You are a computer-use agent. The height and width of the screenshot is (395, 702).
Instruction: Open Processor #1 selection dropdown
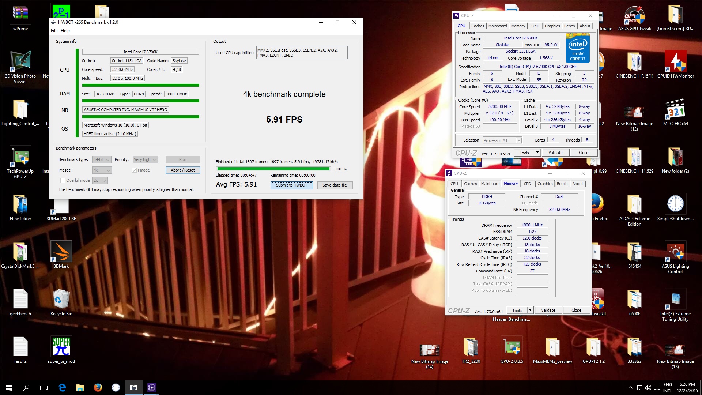[x=502, y=140]
